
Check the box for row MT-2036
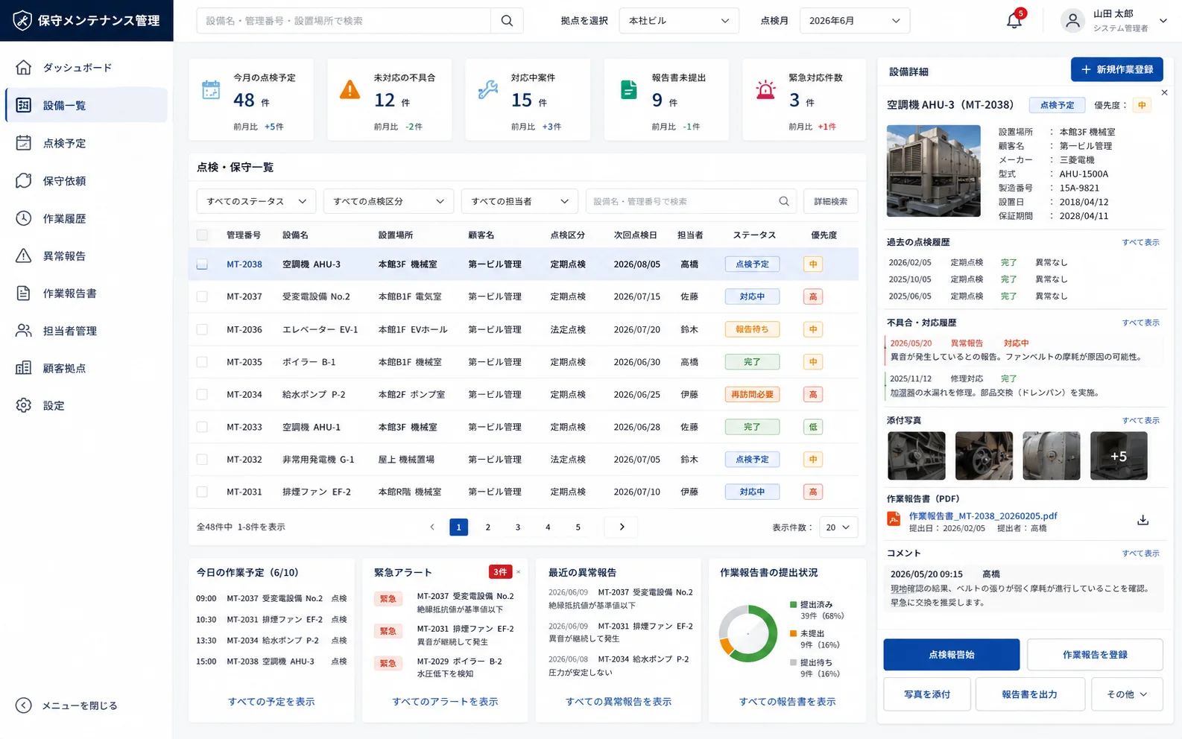point(202,329)
